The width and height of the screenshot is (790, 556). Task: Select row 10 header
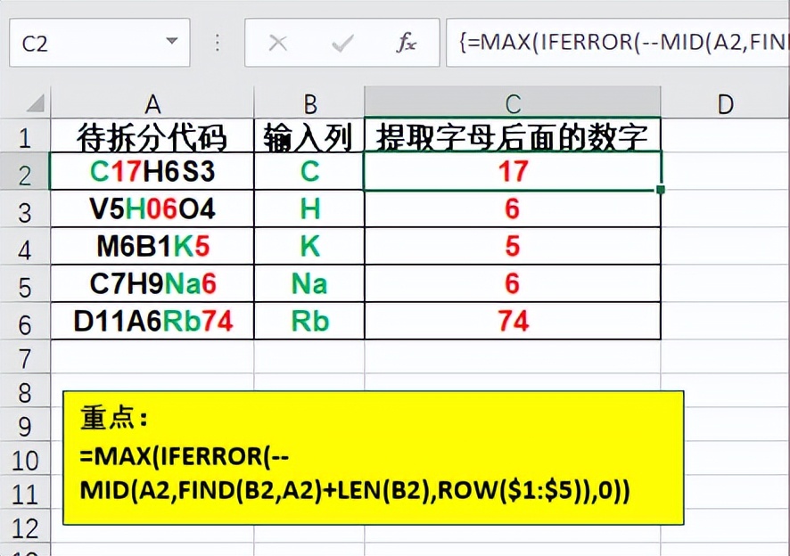25,458
